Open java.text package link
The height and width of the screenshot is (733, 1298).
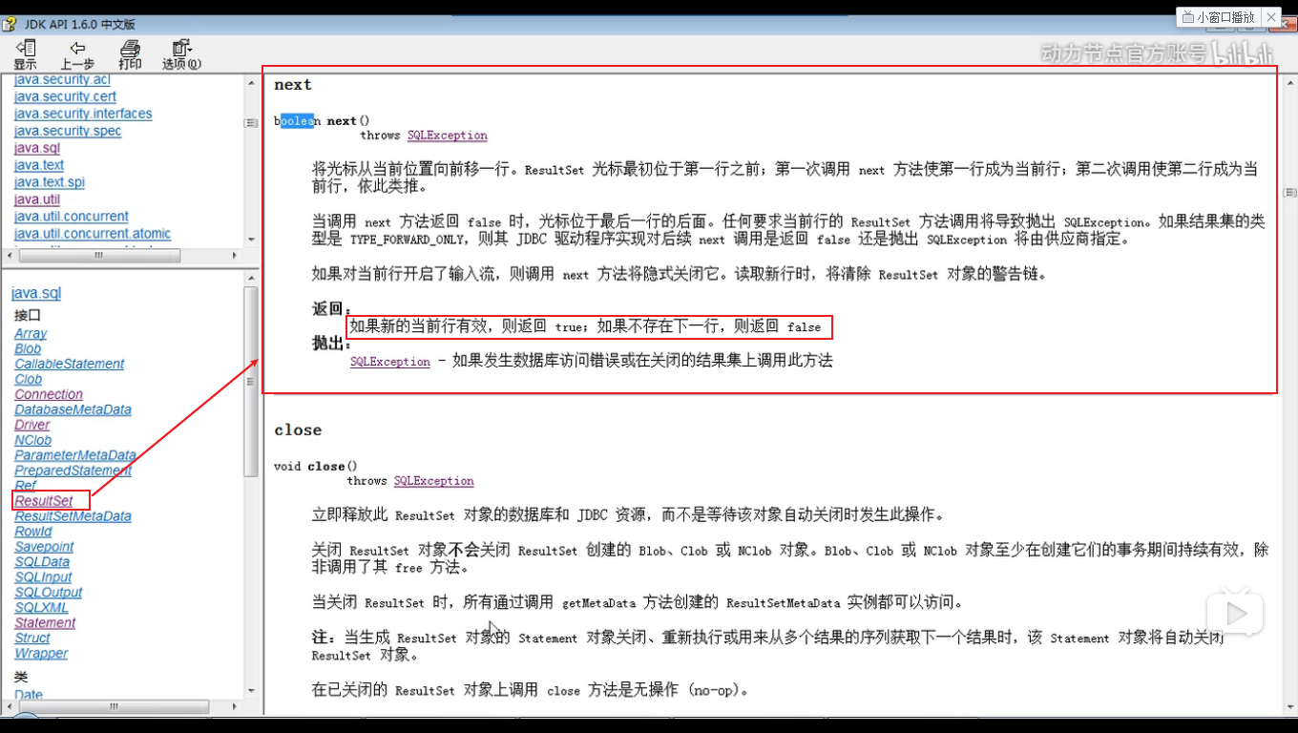click(39, 165)
